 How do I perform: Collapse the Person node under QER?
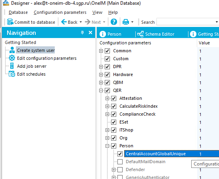point(107,146)
